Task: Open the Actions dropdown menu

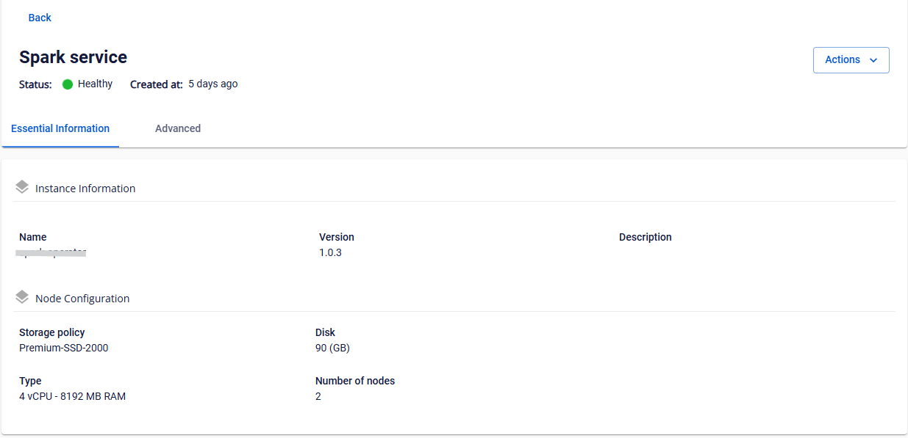Action: pos(851,60)
